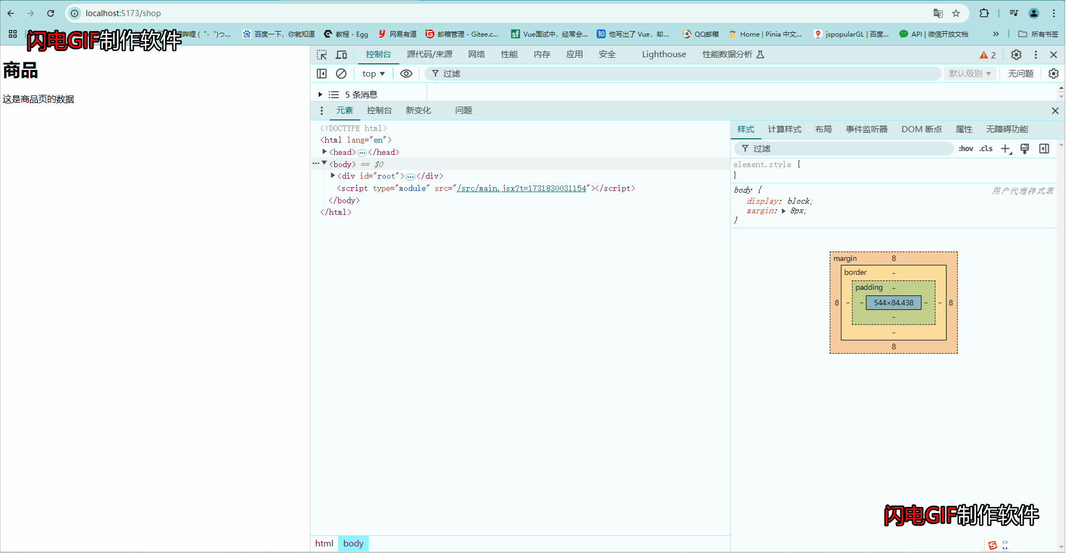Open the 计算样式 computed styles tab
This screenshot has width=1066, height=553.
(784, 129)
